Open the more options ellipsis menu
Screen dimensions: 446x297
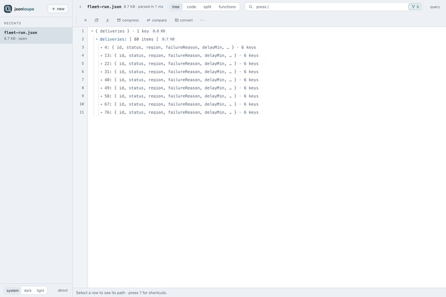coord(202,20)
